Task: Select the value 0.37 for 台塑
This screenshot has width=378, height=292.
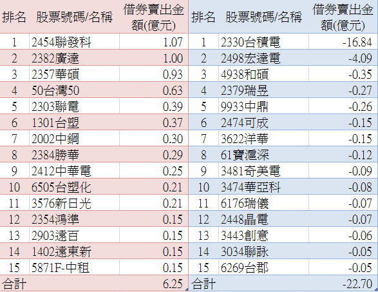Action: [x=173, y=123]
